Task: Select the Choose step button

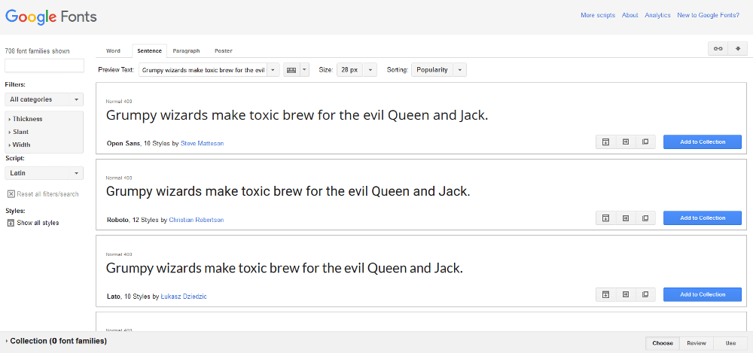Action: point(663,343)
